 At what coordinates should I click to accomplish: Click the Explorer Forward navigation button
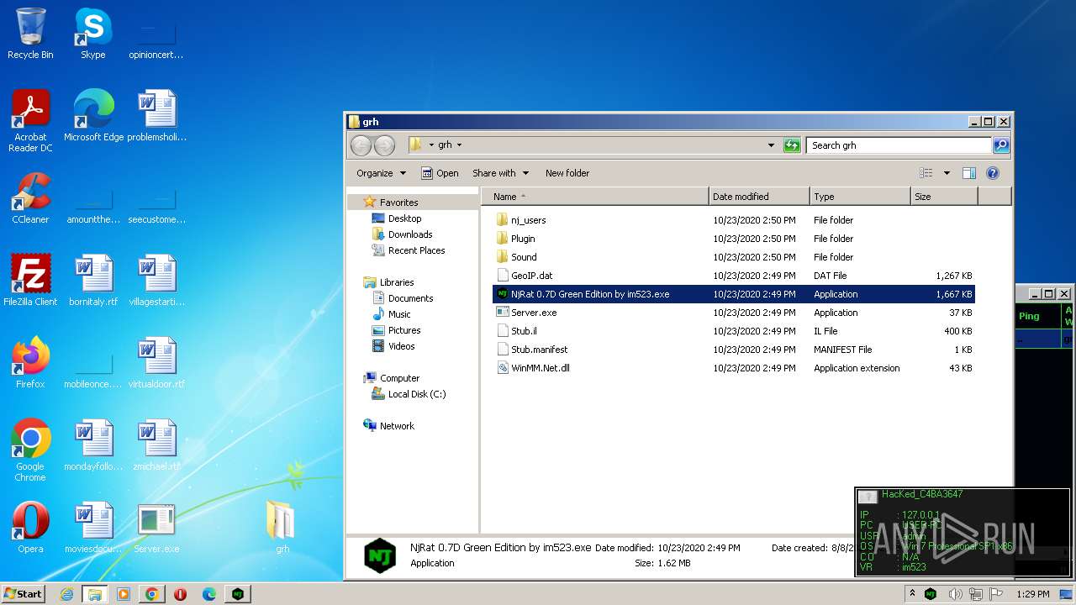pos(384,145)
